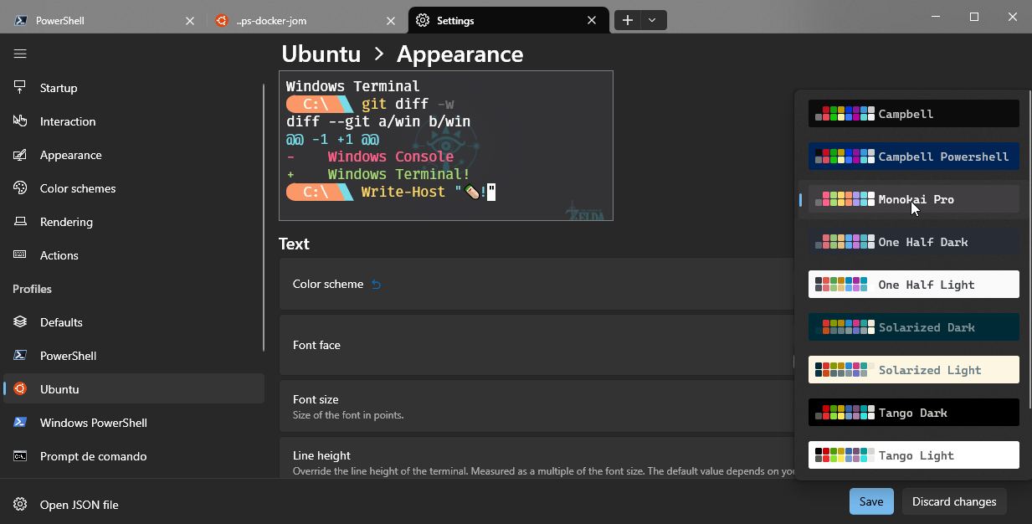Open the Appearance settings page
Screen dimensions: 1032x524
[134, 155]
